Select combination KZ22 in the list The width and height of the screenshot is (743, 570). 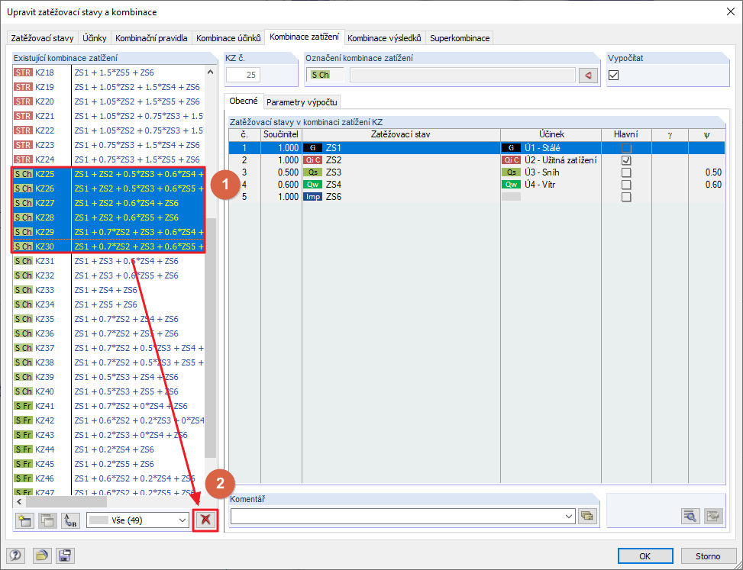[109, 130]
